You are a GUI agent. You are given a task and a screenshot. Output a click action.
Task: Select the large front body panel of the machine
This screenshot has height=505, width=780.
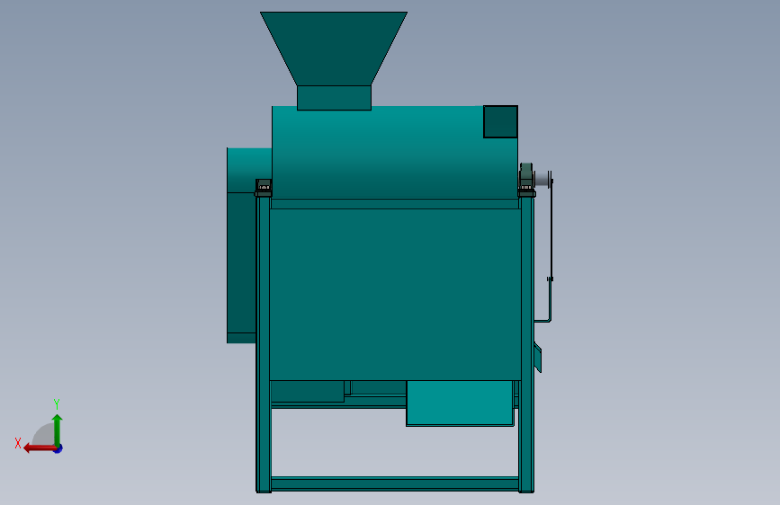(x=395, y=294)
